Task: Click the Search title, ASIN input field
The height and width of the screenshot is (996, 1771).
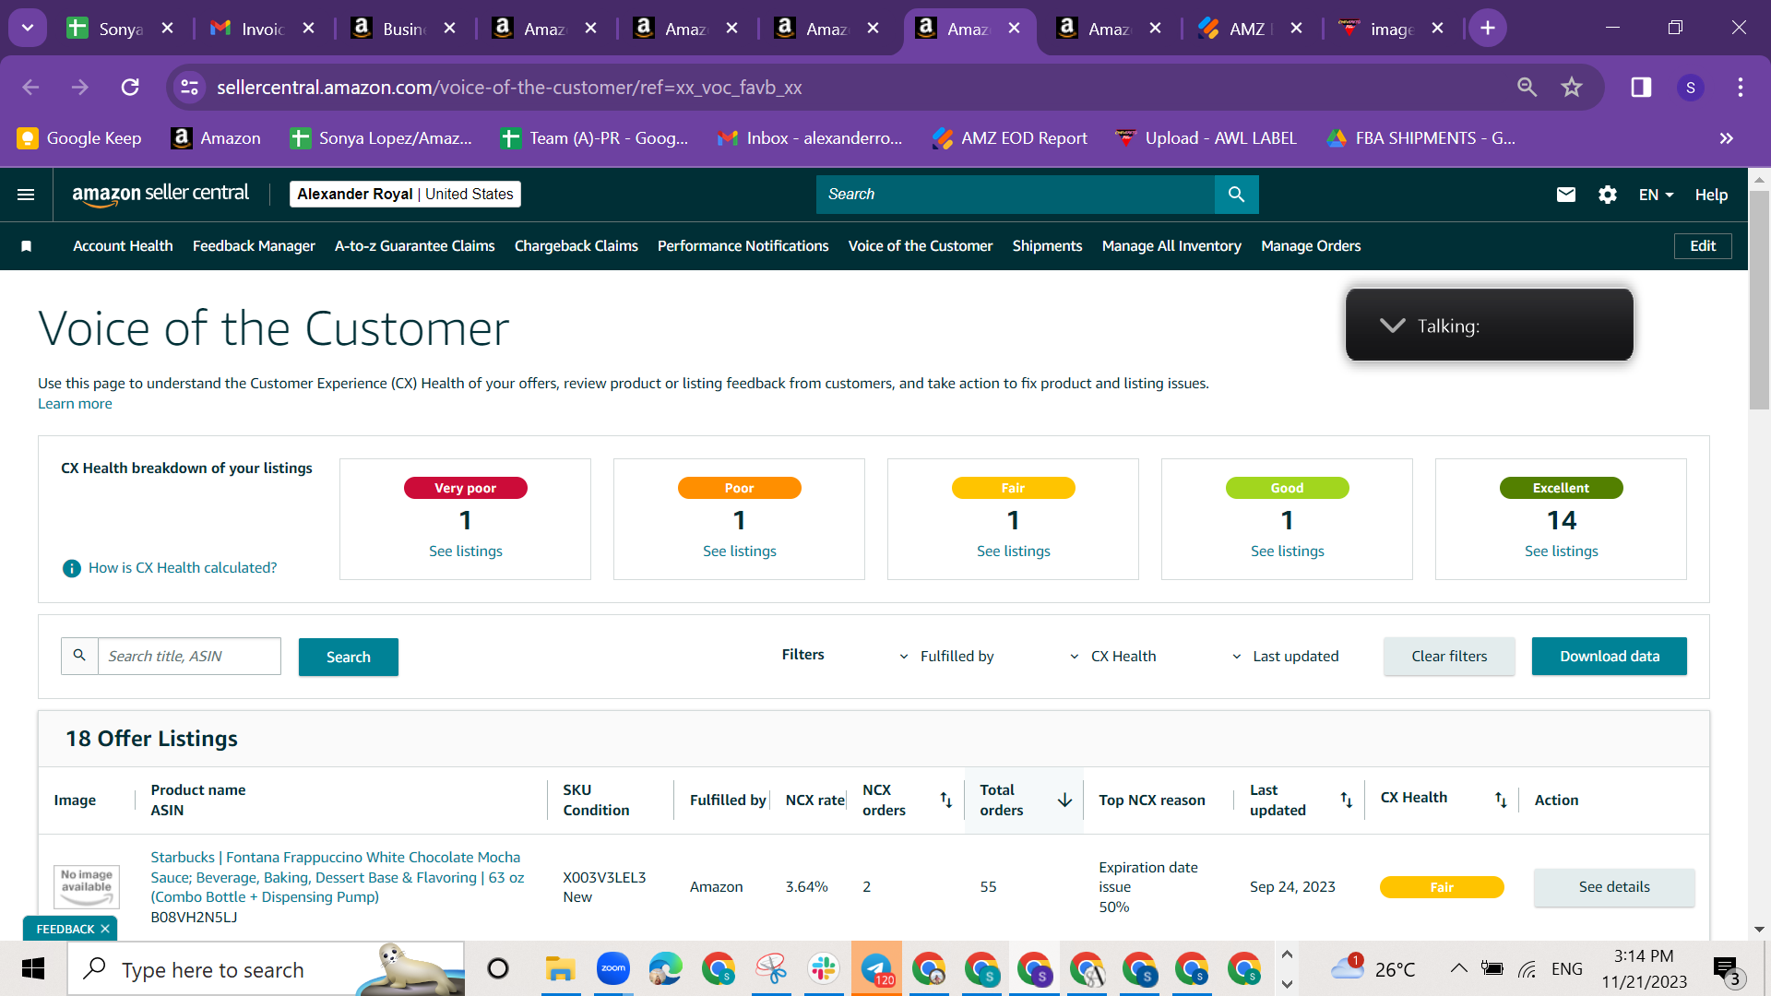Action: coord(189,657)
